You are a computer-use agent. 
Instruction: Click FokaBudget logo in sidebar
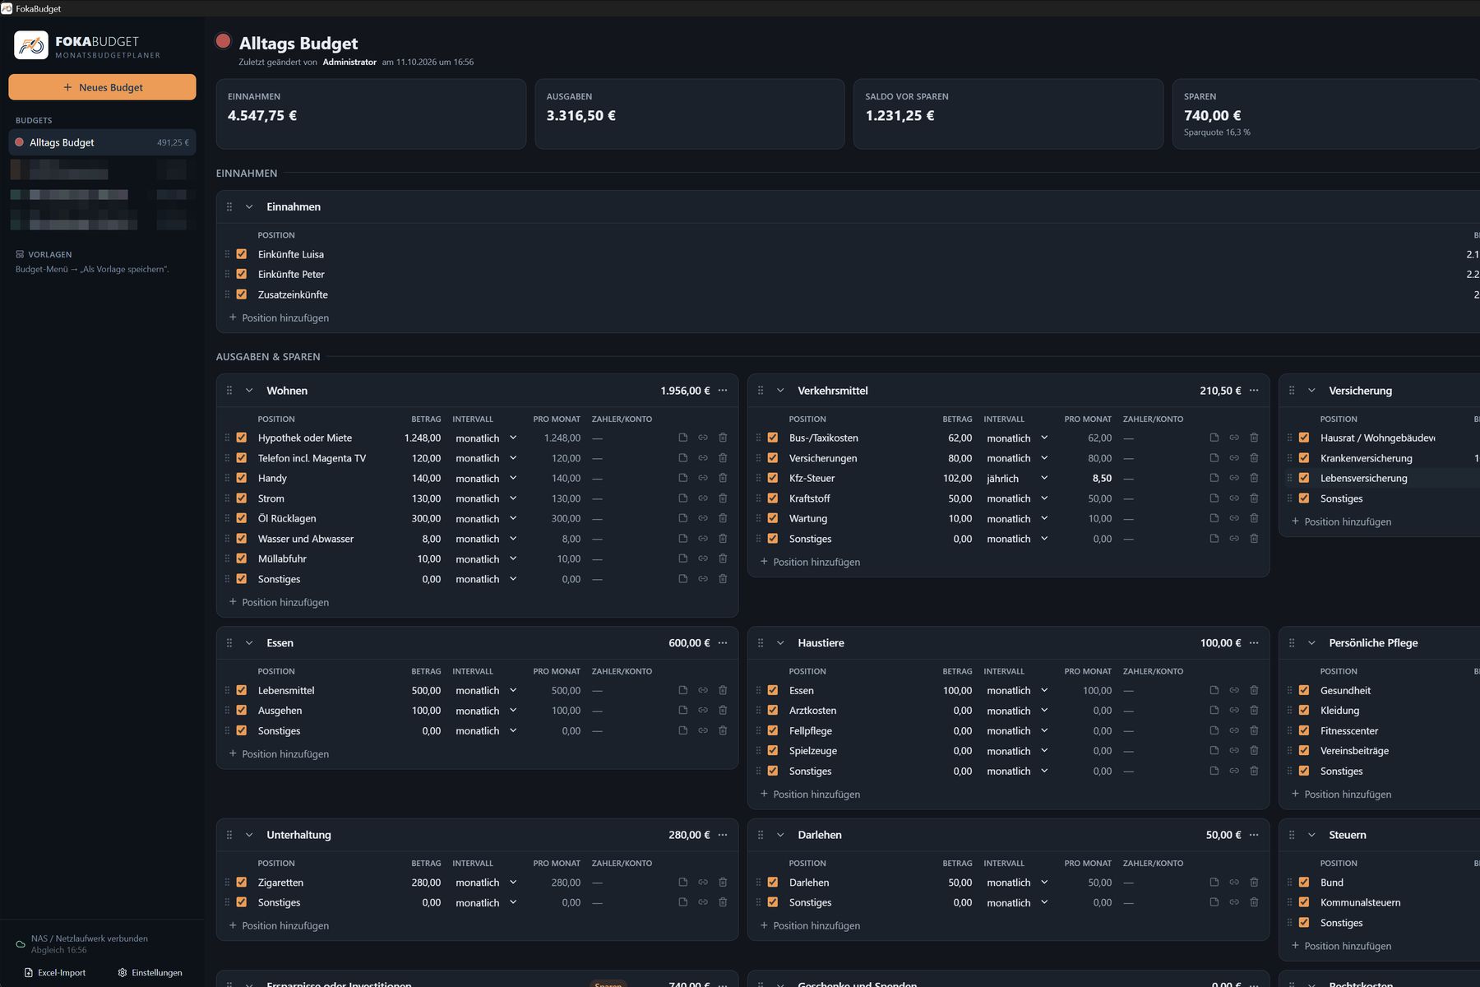31,45
